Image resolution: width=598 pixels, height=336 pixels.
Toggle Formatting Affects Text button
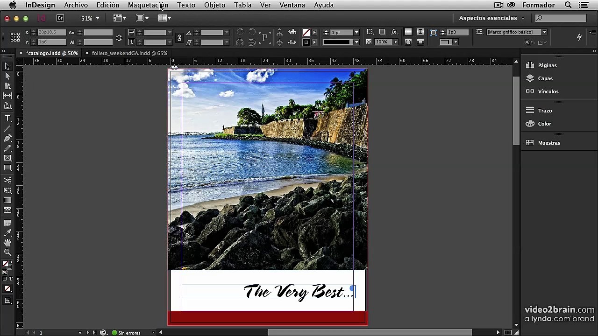click(11, 279)
